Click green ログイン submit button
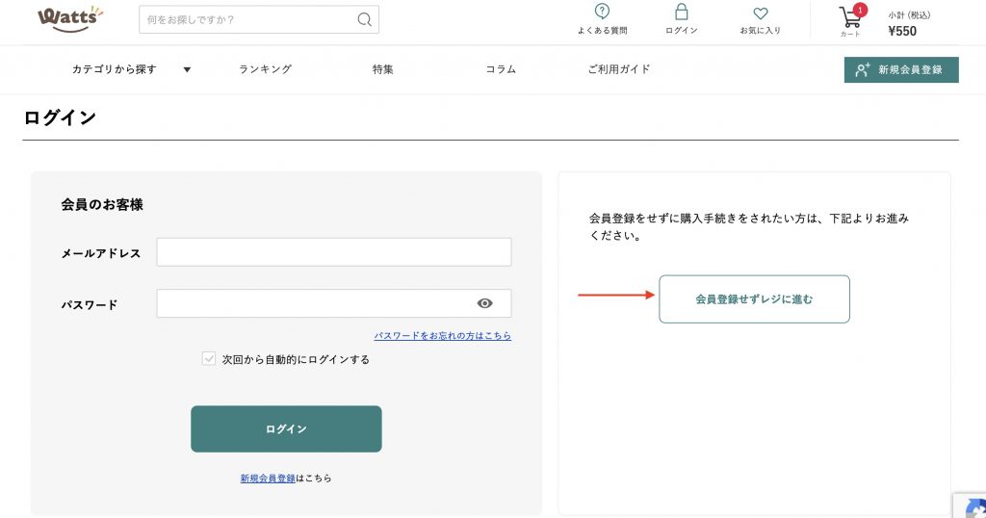 pos(286,428)
